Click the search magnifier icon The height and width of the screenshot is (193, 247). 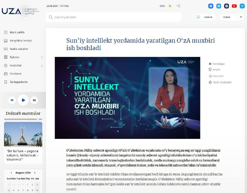(51, 17)
